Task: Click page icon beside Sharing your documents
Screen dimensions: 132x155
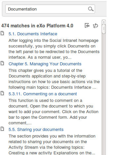Action: click(2, 129)
